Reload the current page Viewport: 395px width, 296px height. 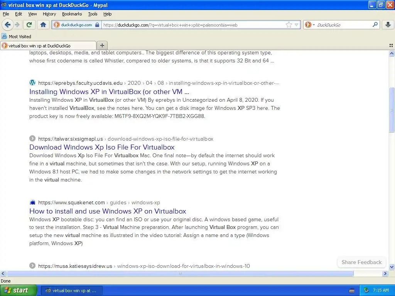(x=29, y=25)
